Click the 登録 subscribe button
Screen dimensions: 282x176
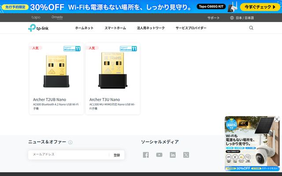pos(117,155)
